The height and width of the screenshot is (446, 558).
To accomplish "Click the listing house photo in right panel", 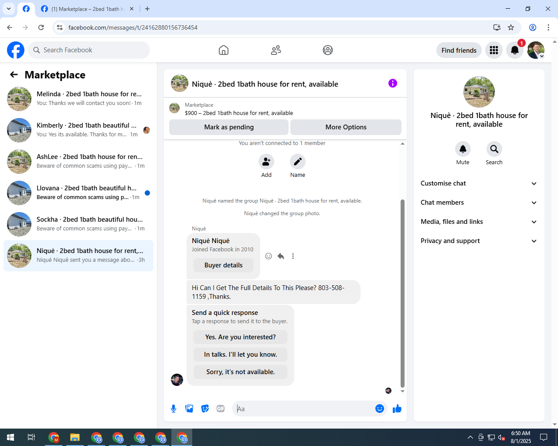I will (479, 92).
